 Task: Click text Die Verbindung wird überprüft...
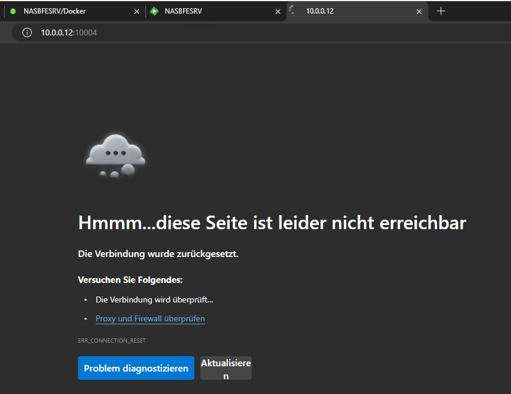click(154, 300)
